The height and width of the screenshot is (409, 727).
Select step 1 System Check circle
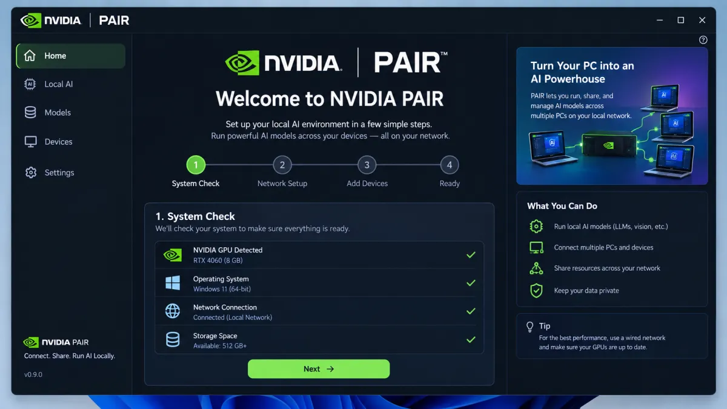tap(196, 165)
